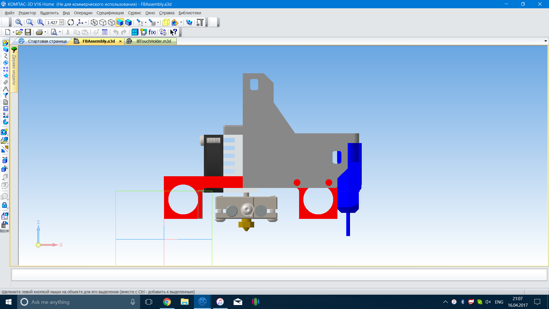Image resolution: width=549 pixels, height=309 pixels.
Task: Select the measurement compass tool in sidebar
Action: (5, 89)
